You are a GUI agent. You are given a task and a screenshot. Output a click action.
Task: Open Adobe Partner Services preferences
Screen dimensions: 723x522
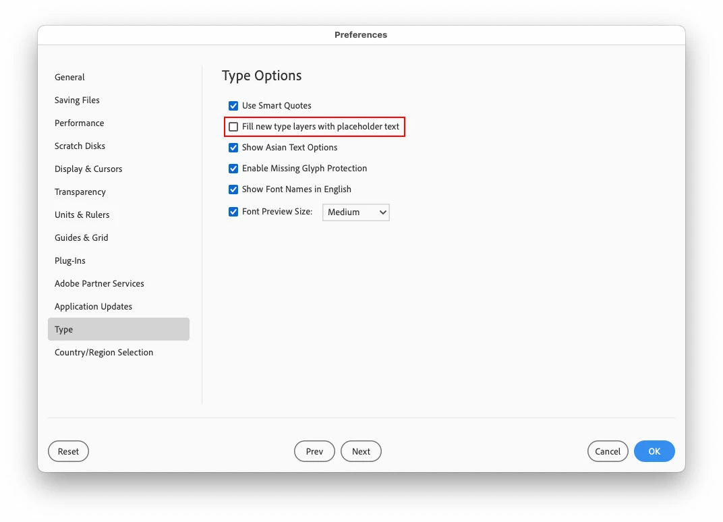click(100, 284)
